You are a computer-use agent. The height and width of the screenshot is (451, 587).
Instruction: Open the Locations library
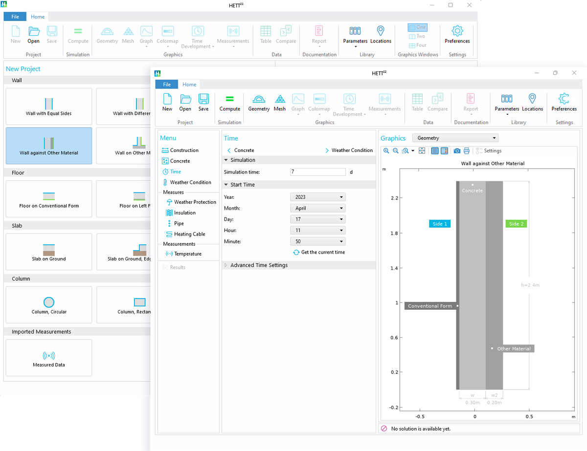coord(532,103)
